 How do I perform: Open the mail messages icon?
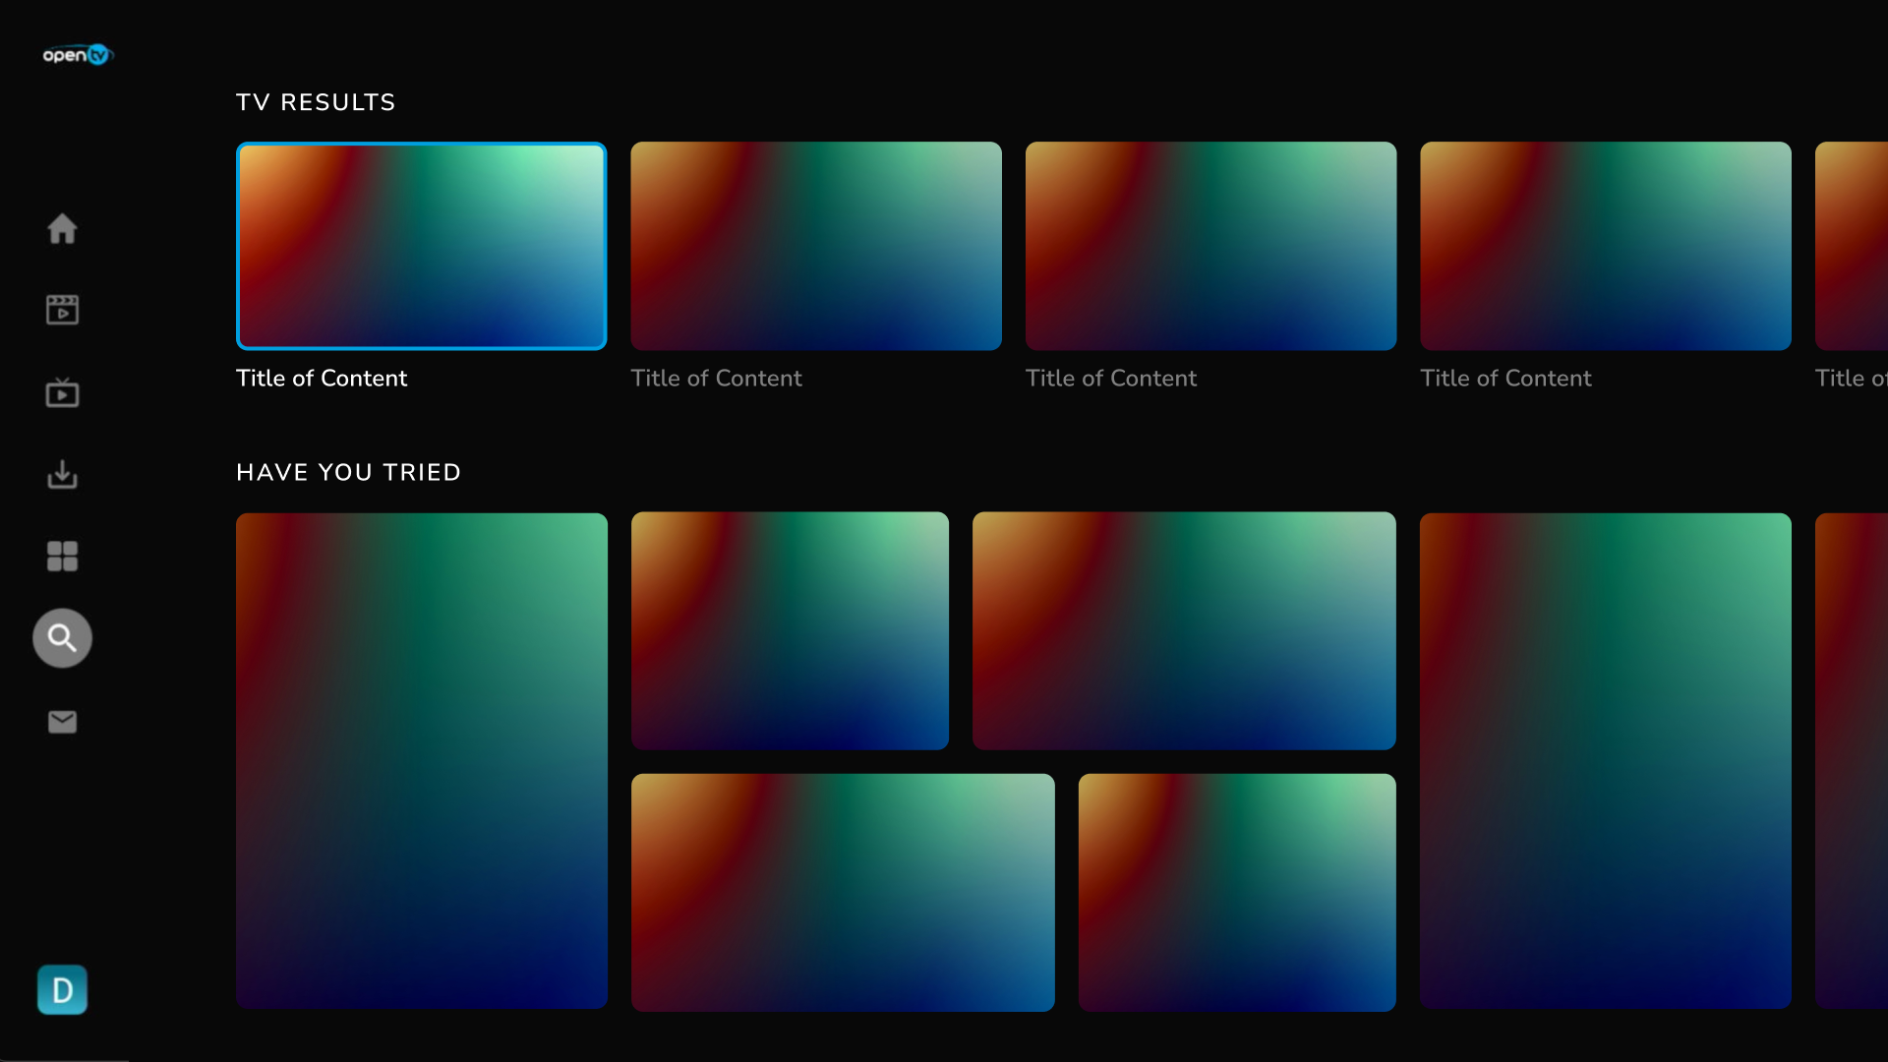pyautogui.click(x=62, y=722)
